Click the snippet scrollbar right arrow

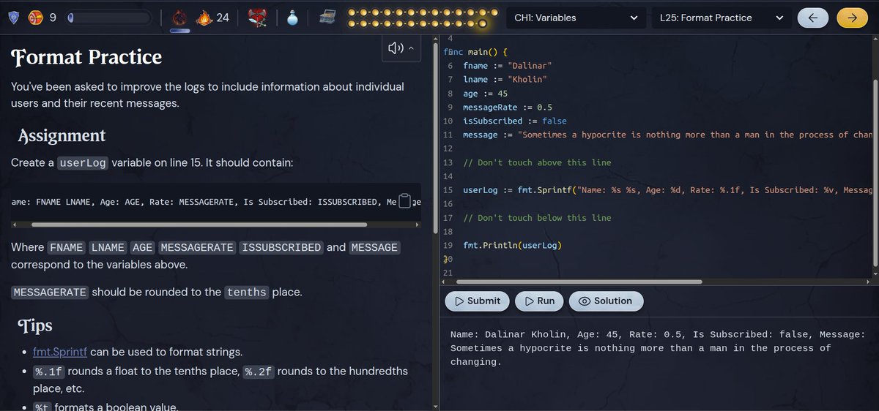(x=416, y=225)
